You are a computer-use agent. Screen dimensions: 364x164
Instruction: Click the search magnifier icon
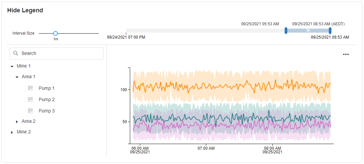(x=16, y=53)
